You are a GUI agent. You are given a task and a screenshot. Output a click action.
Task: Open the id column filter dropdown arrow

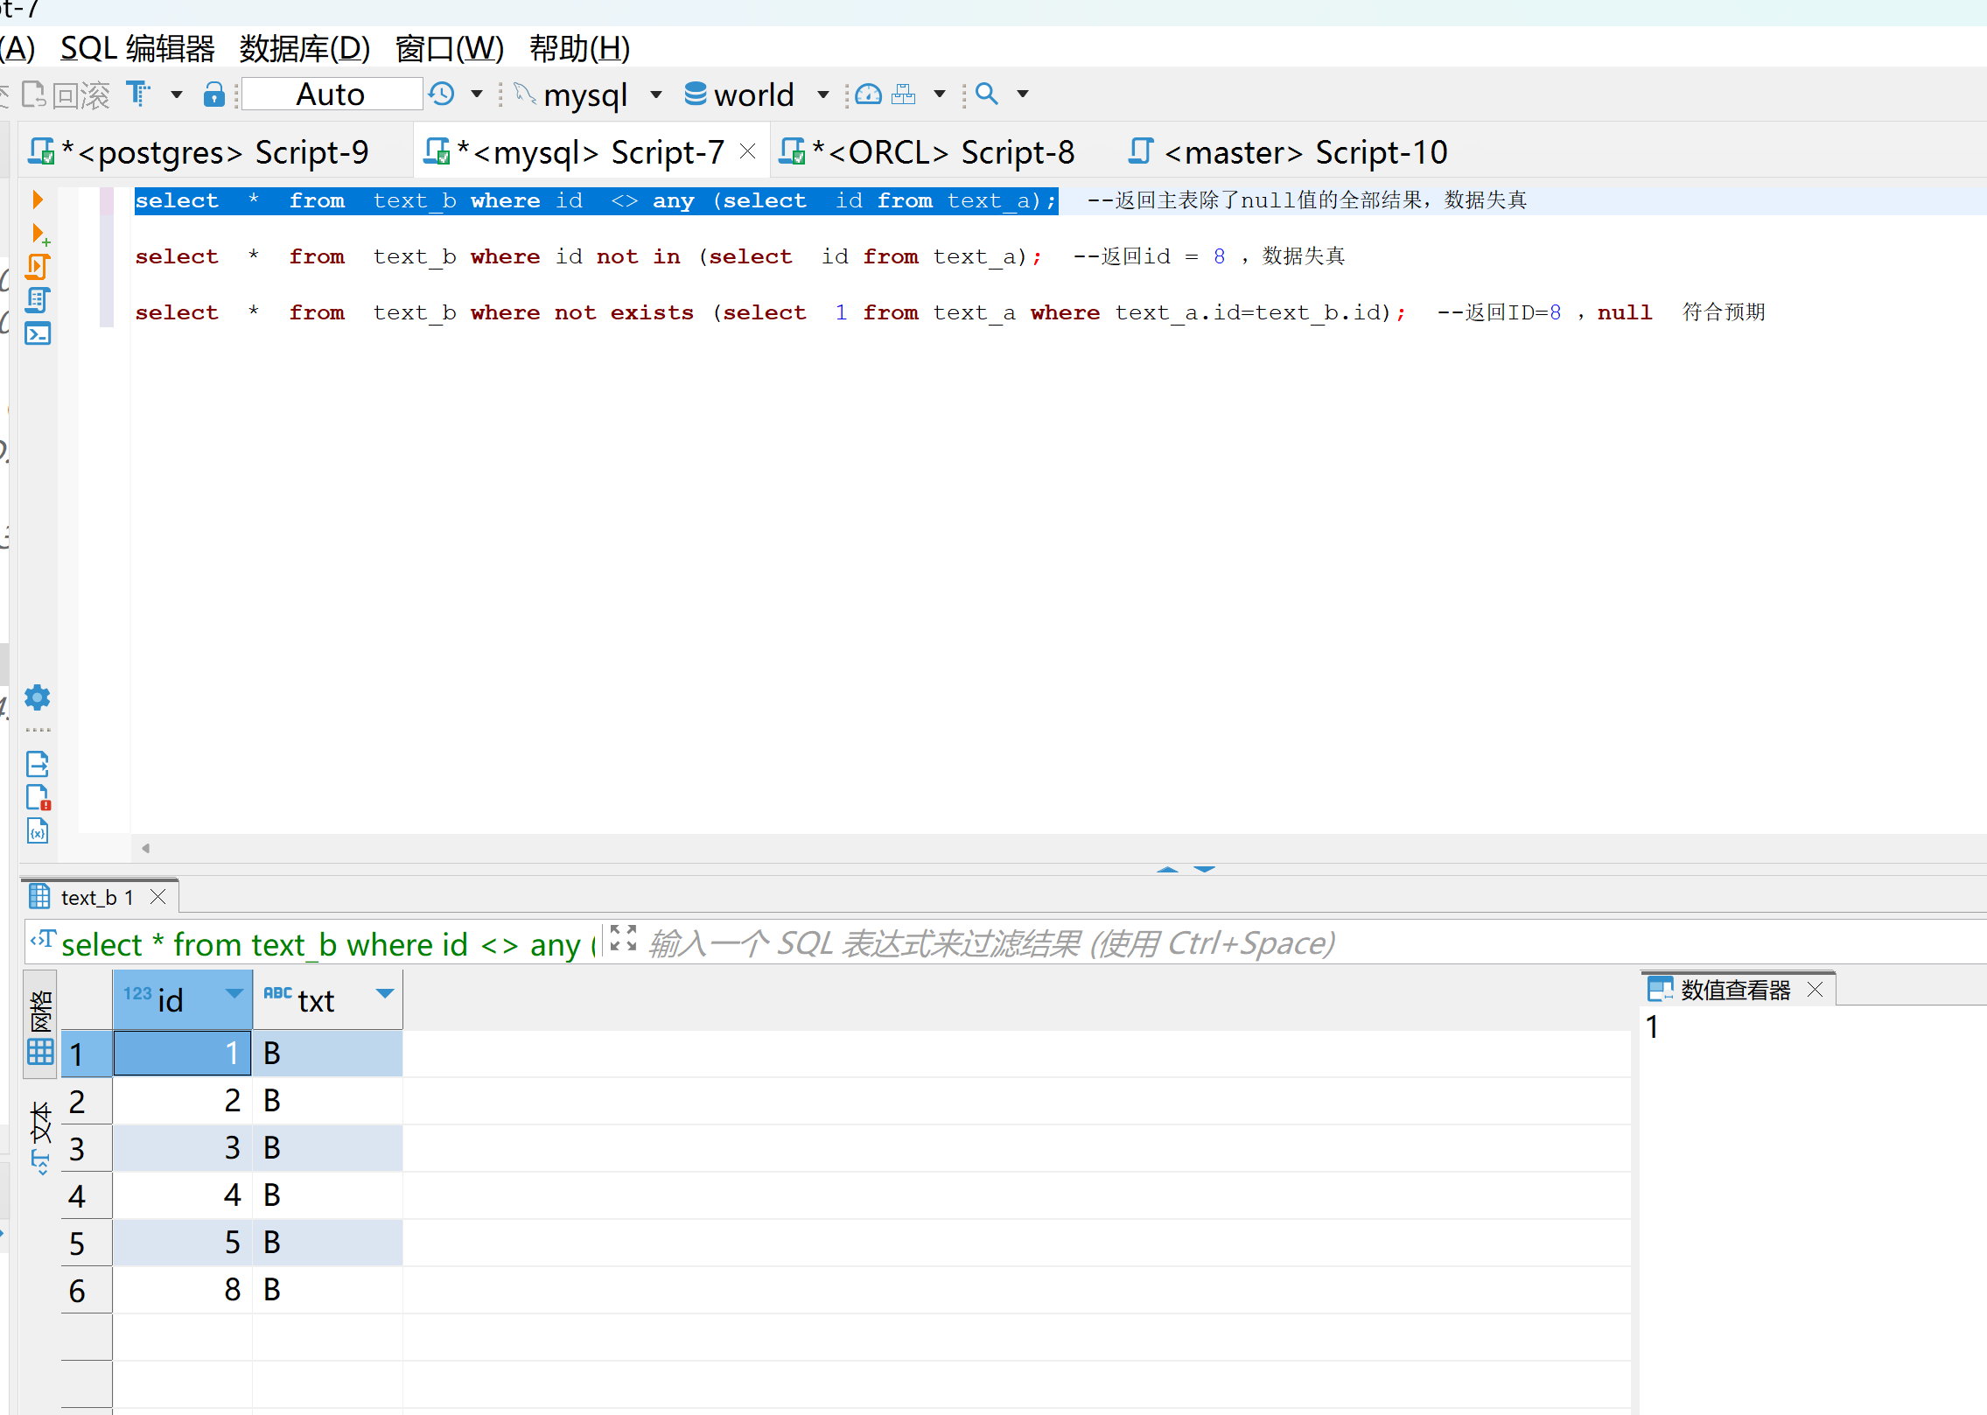coord(234,993)
